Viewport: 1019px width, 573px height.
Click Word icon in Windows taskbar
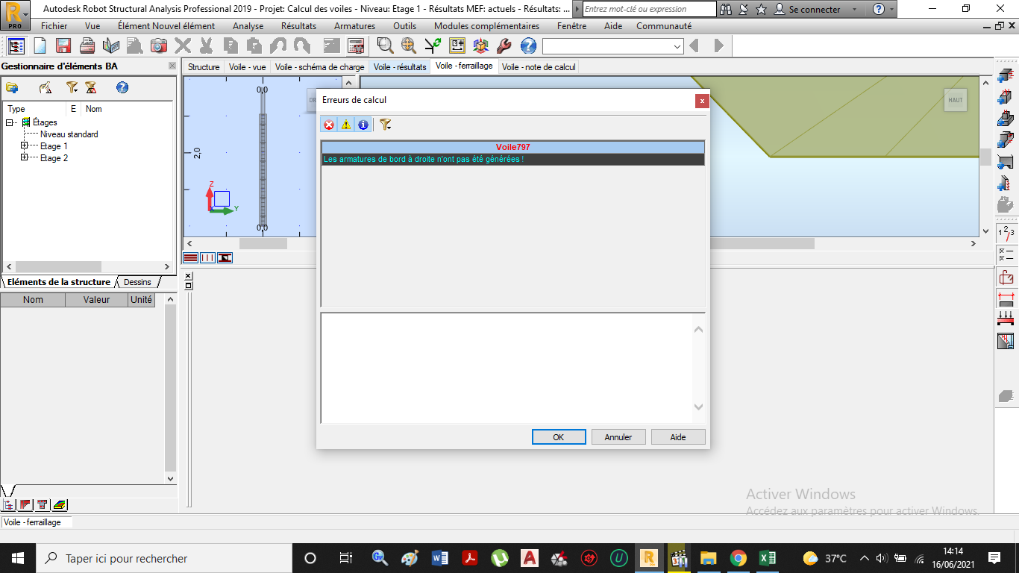coord(439,558)
